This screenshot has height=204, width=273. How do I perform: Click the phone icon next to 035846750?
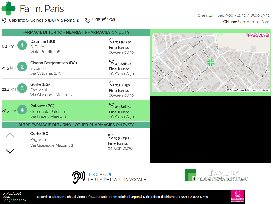click(x=111, y=105)
